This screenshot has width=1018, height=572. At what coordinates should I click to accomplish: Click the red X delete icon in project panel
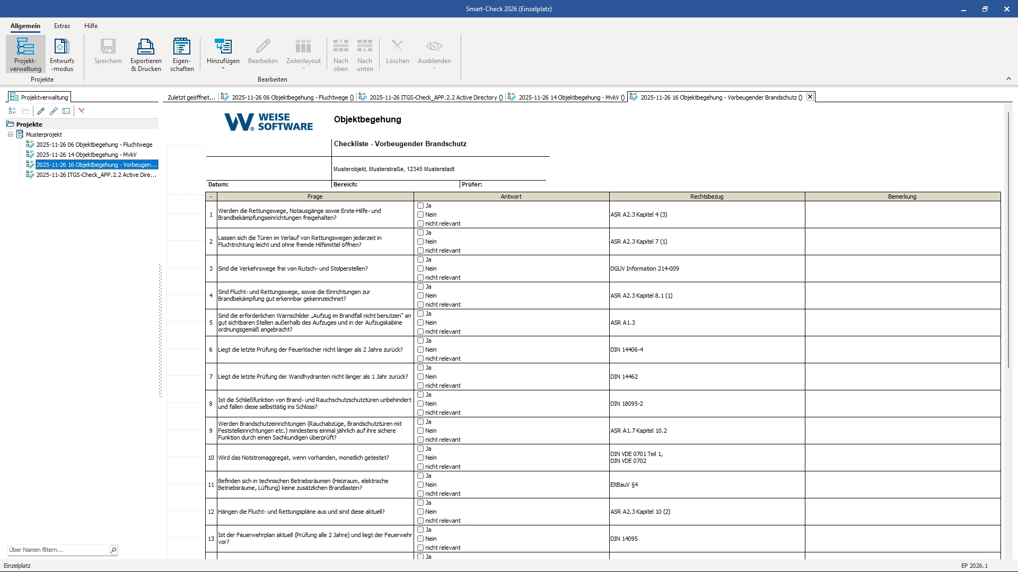tap(82, 111)
